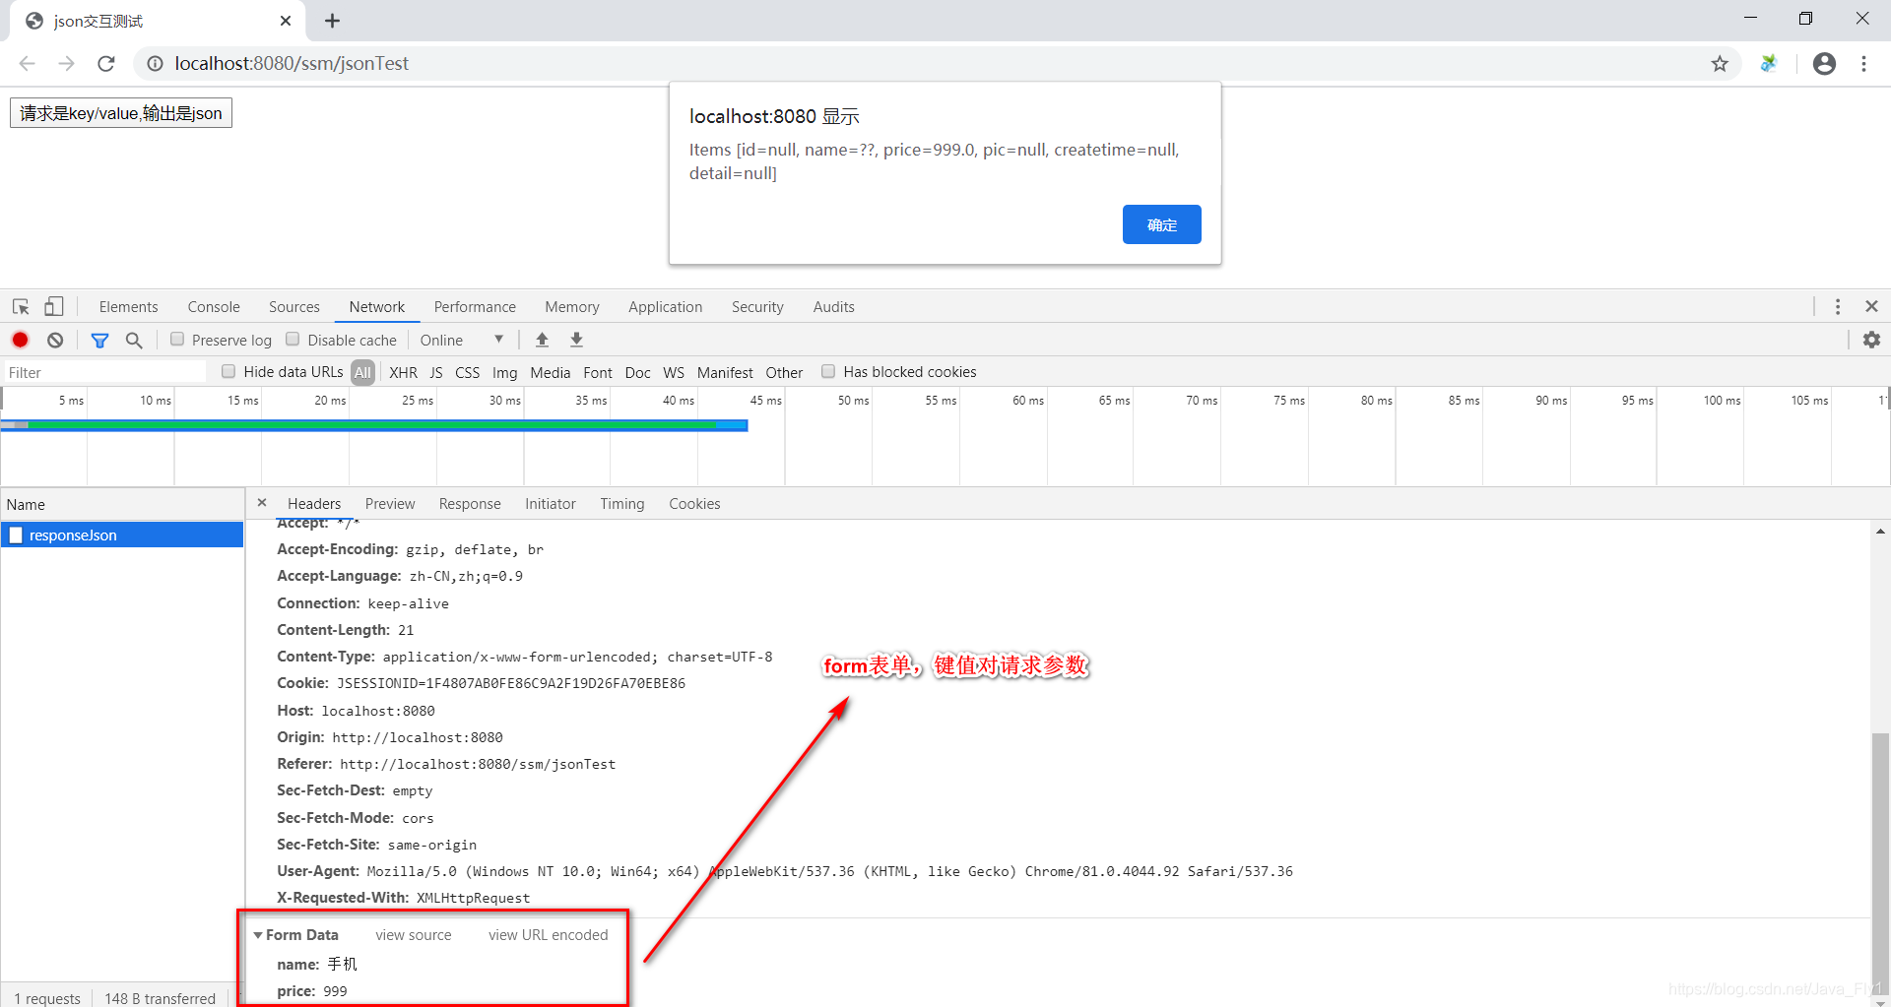Click view URL encoded link

549,935
